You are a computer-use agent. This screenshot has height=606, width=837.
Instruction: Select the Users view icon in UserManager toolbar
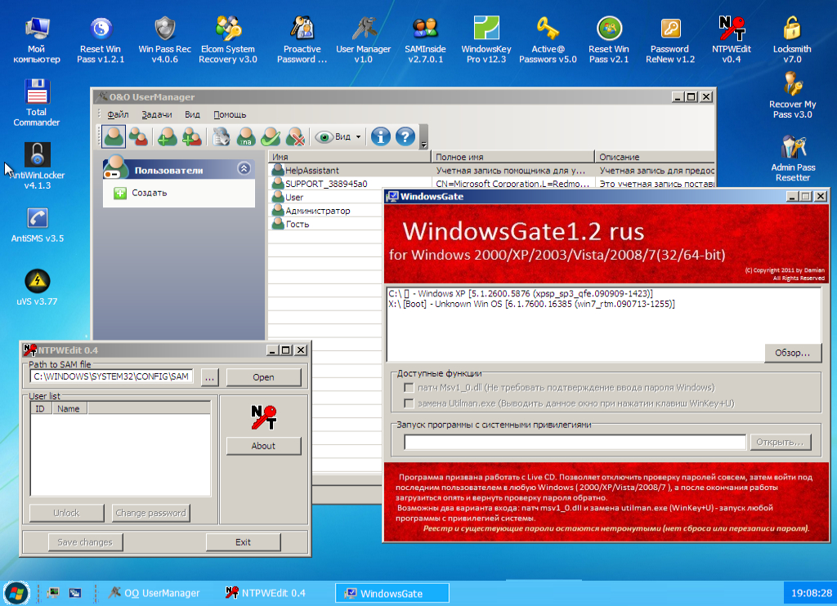click(114, 136)
